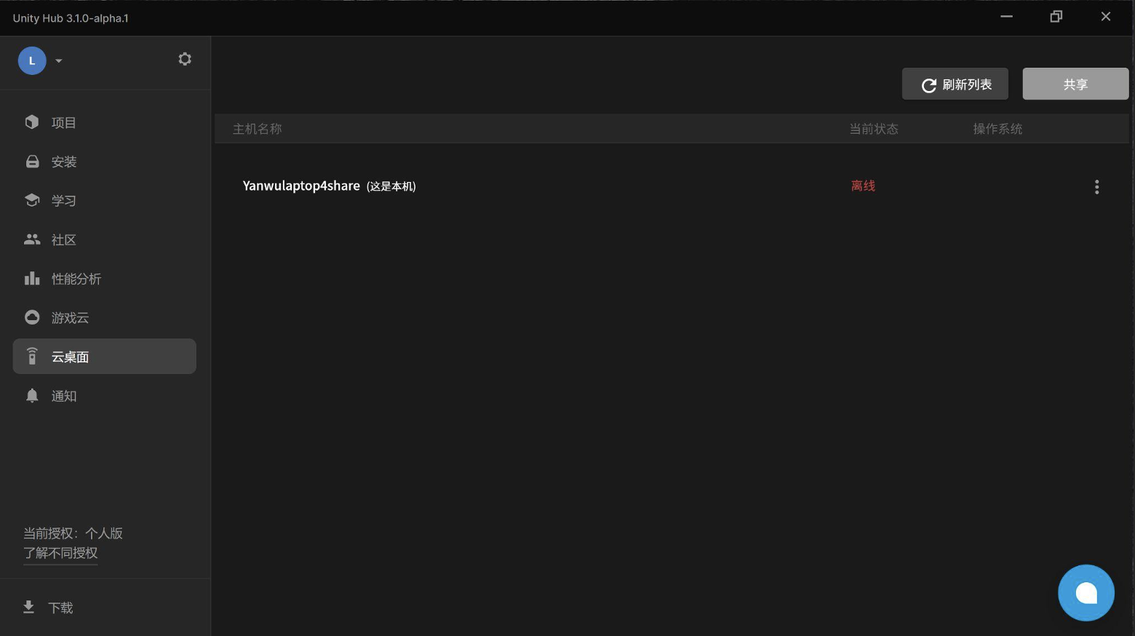Open the blue chat support bubble
Image resolution: width=1135 pixels, height=636 pixels.
coord(1086,593)
